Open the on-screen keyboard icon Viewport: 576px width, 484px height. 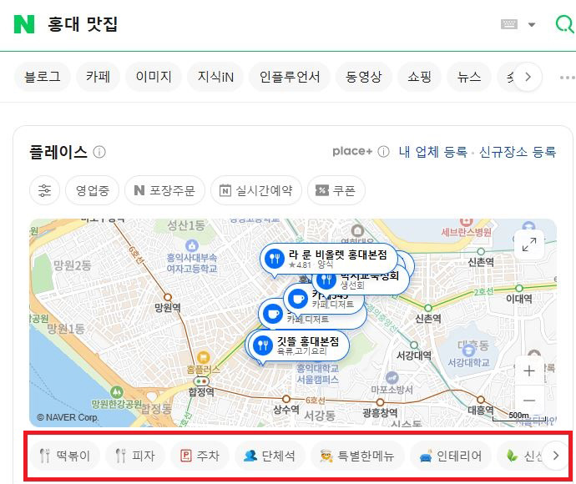click(x=509, y=24)
